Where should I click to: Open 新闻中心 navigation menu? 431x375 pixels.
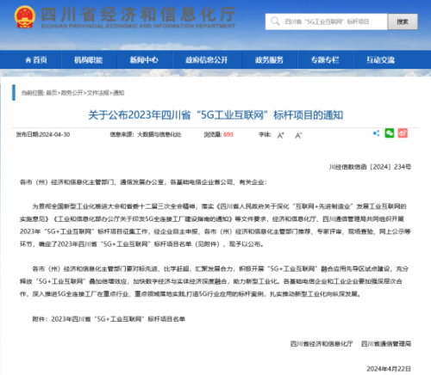tap(144, 60)
